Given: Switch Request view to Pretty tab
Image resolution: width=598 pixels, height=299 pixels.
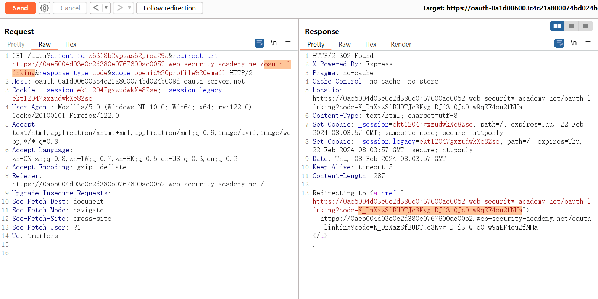Looking at the screenshot, I should pos(16,44).
